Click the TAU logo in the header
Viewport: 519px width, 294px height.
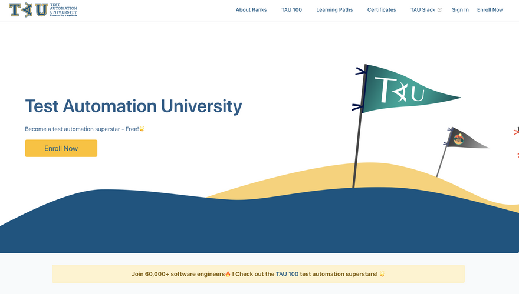tap(42, 10)
